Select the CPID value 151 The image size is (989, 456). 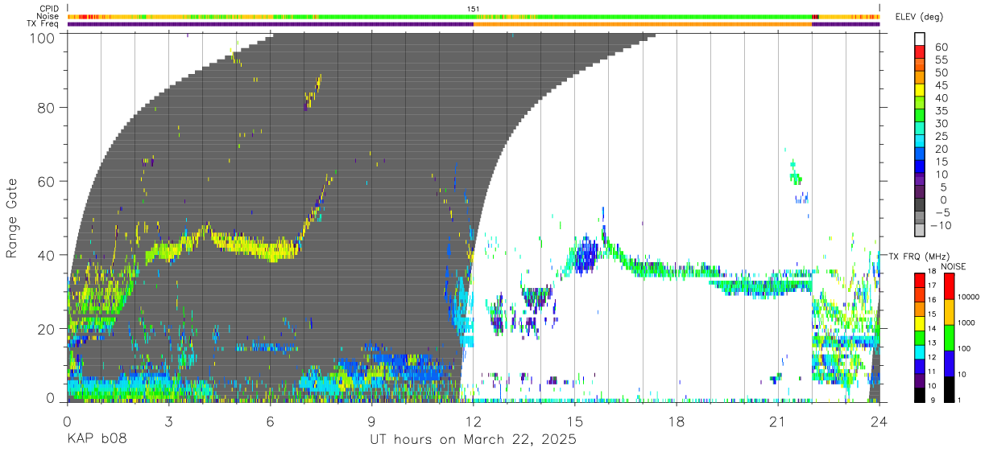474,9
